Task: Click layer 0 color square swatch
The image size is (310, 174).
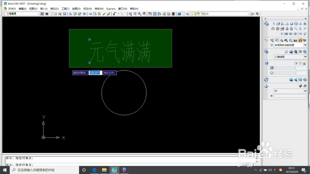Action: 205,14
